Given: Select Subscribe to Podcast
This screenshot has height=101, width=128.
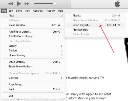Looking at the screenshot, I should click(x=33, y=66).
